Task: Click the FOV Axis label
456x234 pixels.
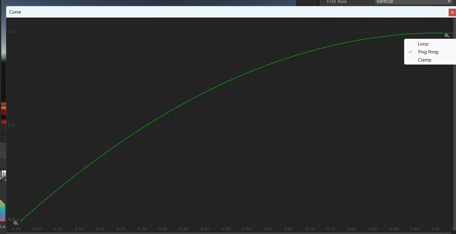Action: [337, 2]
